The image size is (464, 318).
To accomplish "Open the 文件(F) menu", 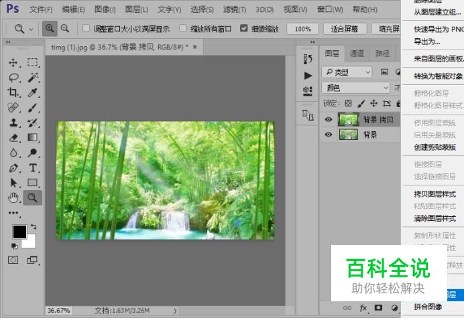I will 41,9.
